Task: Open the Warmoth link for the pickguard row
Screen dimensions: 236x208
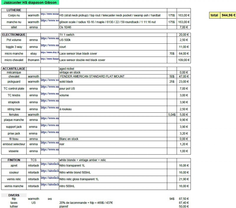Action: click(x=50, y=80)
